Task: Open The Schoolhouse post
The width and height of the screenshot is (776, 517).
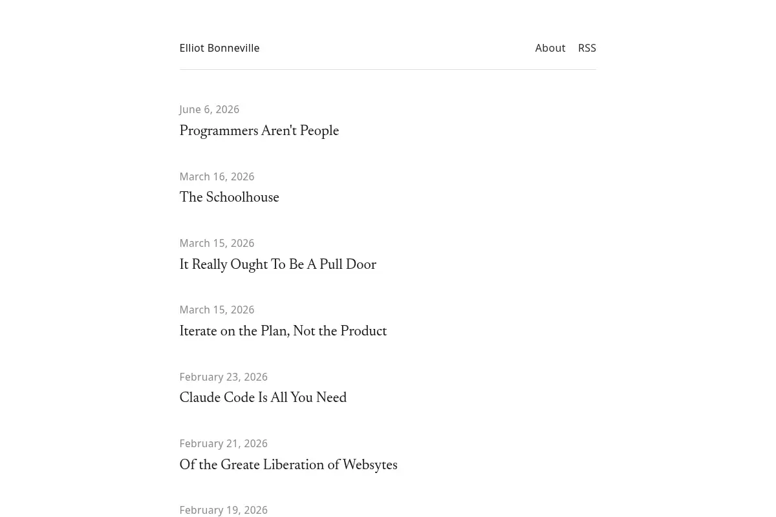Action: tap(229, 198)
